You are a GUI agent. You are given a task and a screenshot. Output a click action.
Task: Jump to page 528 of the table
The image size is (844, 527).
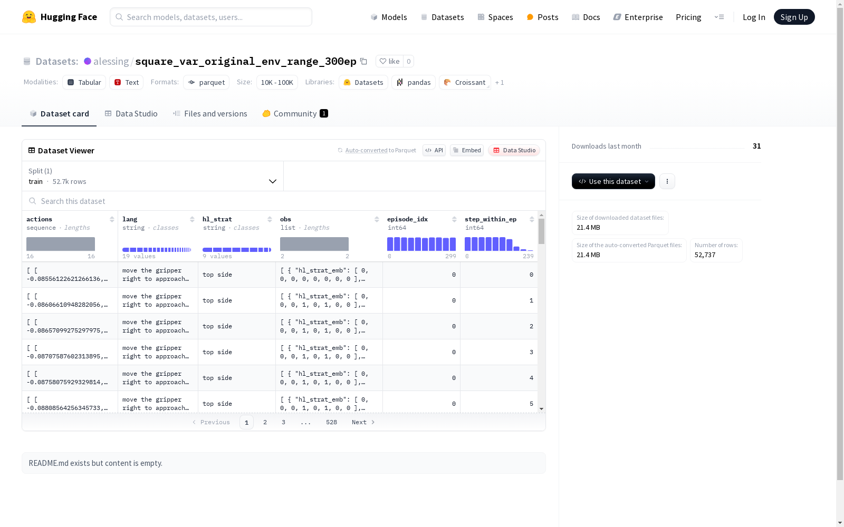331,422
